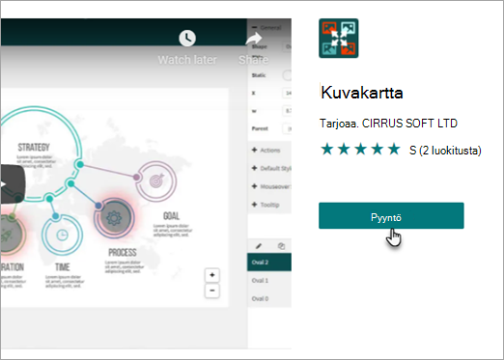Click the GOAL label
The height and width of the screenshot is (360, 504).
point(171,216)
